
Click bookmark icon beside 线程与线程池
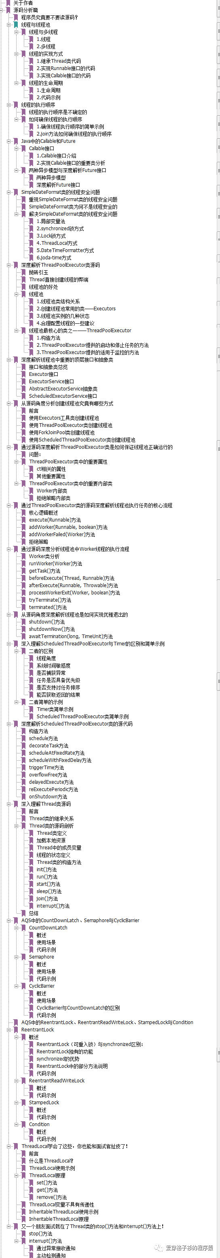pyautogui.click(x=16, y=24)
